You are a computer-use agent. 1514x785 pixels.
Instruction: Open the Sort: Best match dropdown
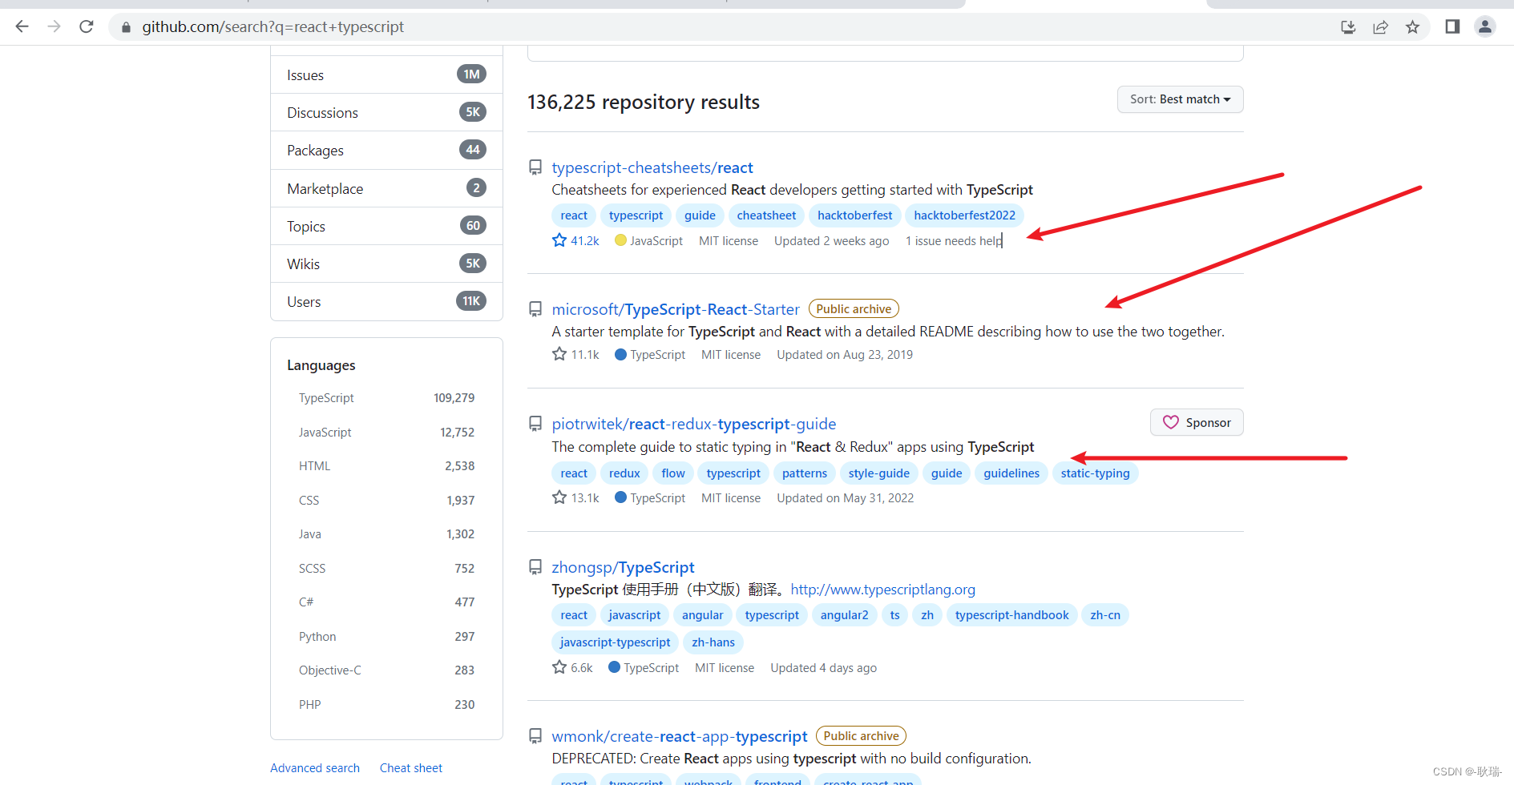coord(1180,99)
